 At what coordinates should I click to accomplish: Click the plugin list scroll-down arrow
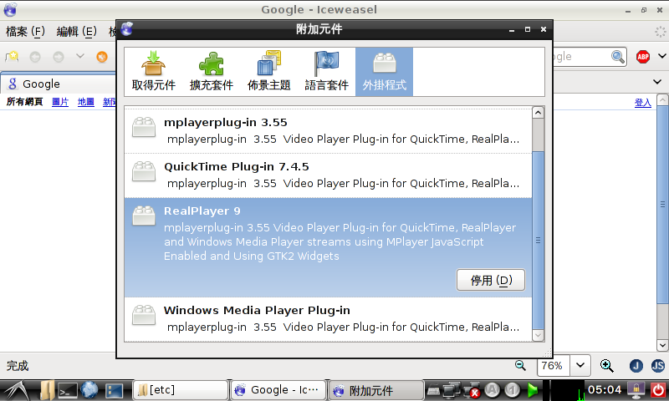tap(538, 335)
